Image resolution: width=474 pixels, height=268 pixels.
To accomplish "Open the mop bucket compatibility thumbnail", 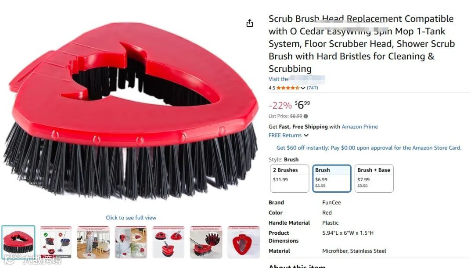I will (56, 242).
